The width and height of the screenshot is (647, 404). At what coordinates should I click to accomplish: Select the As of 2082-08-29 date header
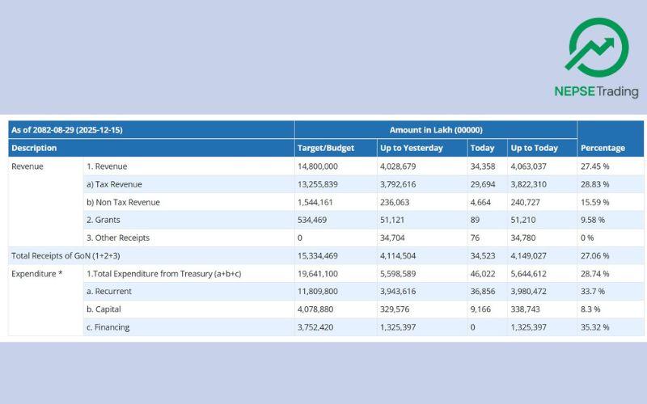(x=67, y=130)
